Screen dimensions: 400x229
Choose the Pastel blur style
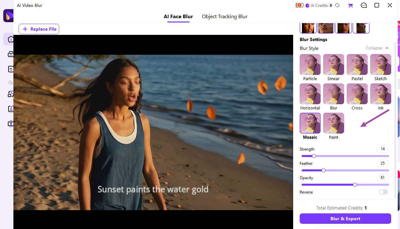[x=357, y=64]
